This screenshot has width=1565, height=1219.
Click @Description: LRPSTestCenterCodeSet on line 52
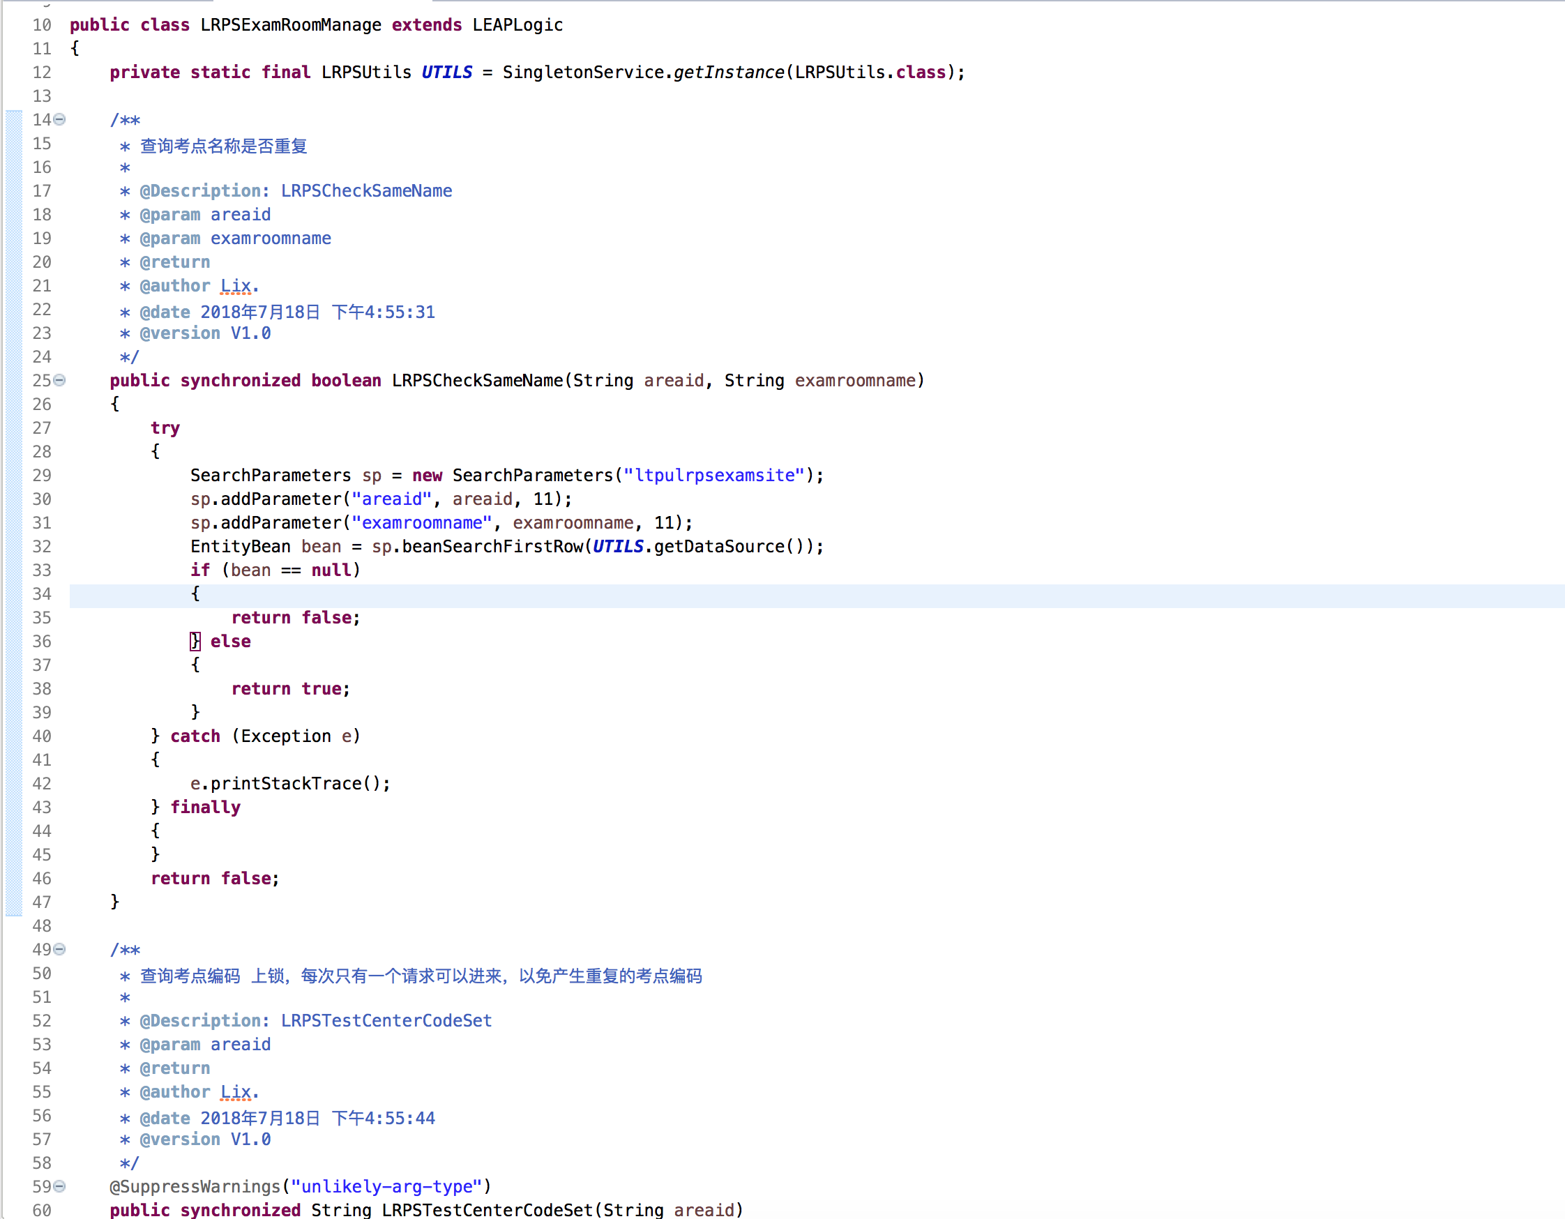316,1020
